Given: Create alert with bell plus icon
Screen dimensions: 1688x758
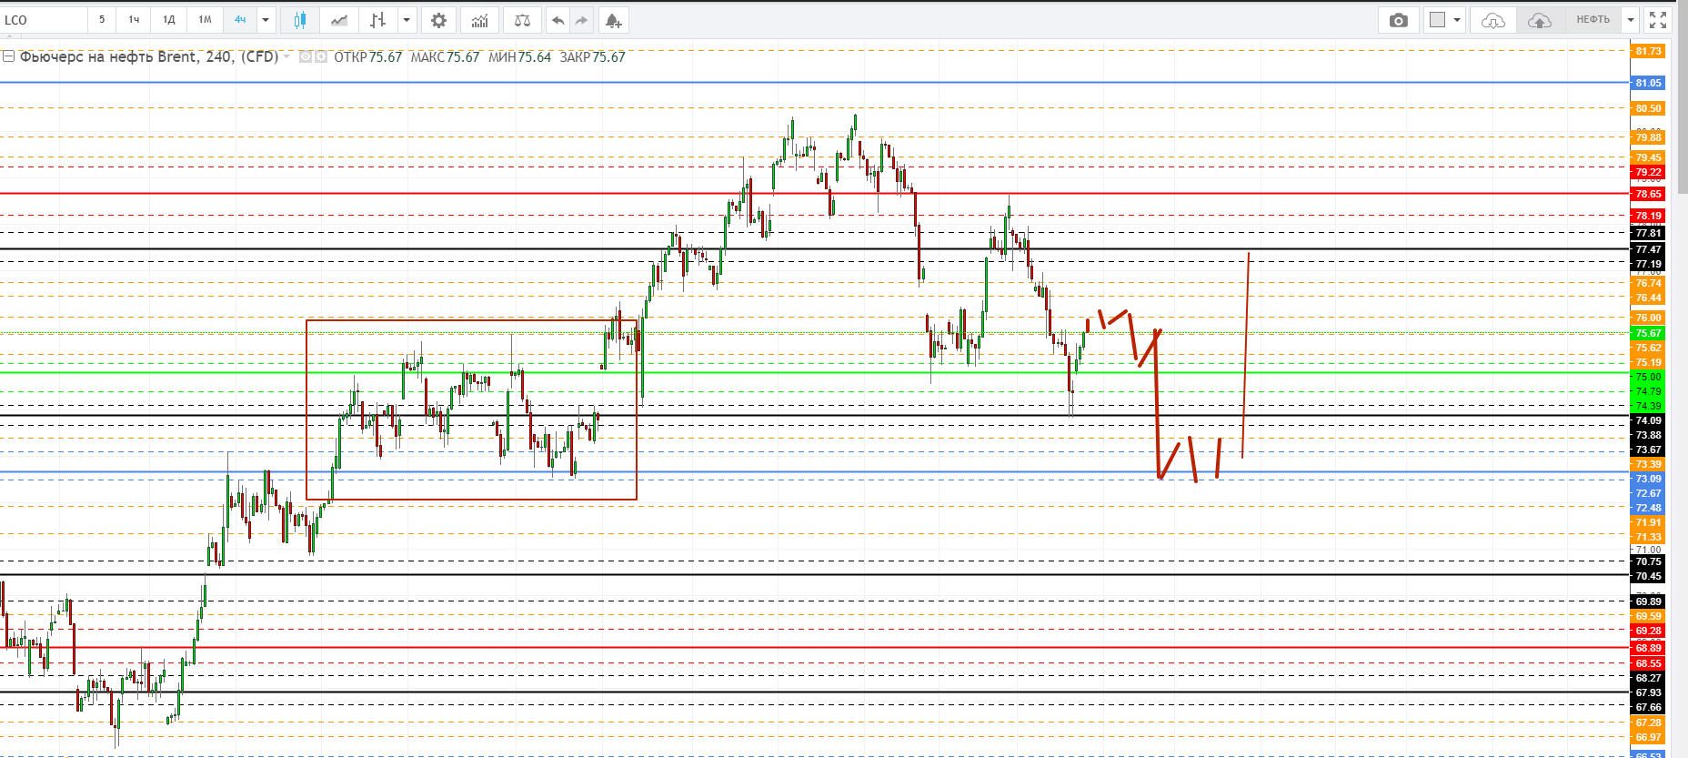Looking at the screenshot, I should coord(613,20).
